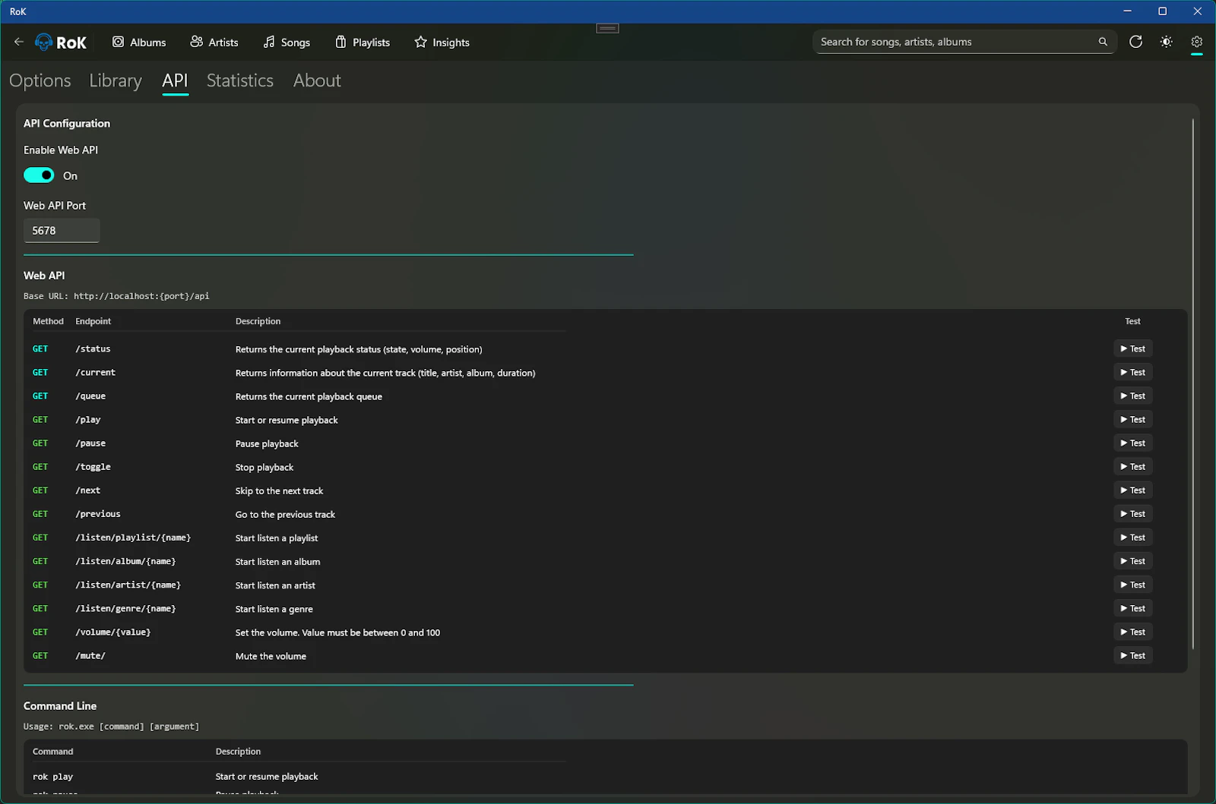Screen dimensions: 1216x804
Task: Click the settings page vertical scrollbar
Action: click(1192, 383)
